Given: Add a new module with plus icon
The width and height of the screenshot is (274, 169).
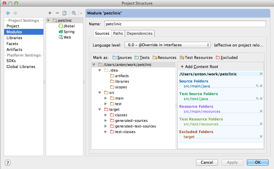Looking at the screenshot, I should 50,13.
